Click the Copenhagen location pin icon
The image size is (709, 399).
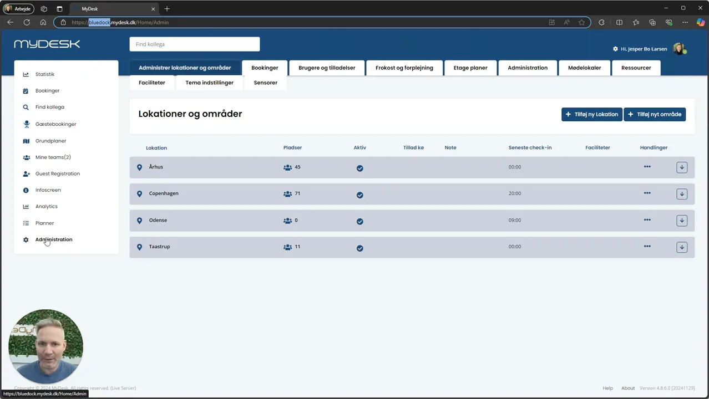coord(139,194)
